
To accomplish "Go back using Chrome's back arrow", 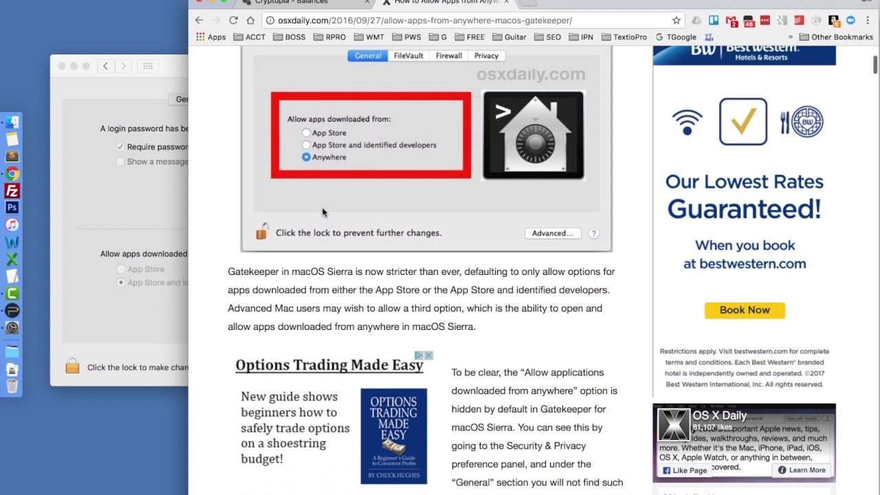I will pyautogui.click(x=199, y=21).
